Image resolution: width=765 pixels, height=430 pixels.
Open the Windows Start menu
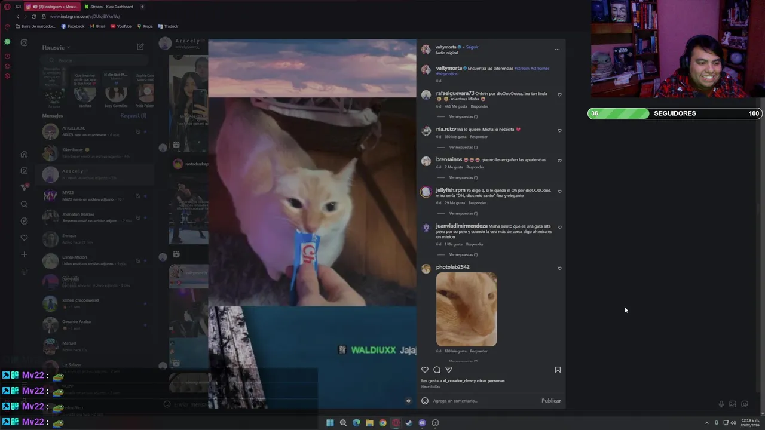(x=330, y=423)
